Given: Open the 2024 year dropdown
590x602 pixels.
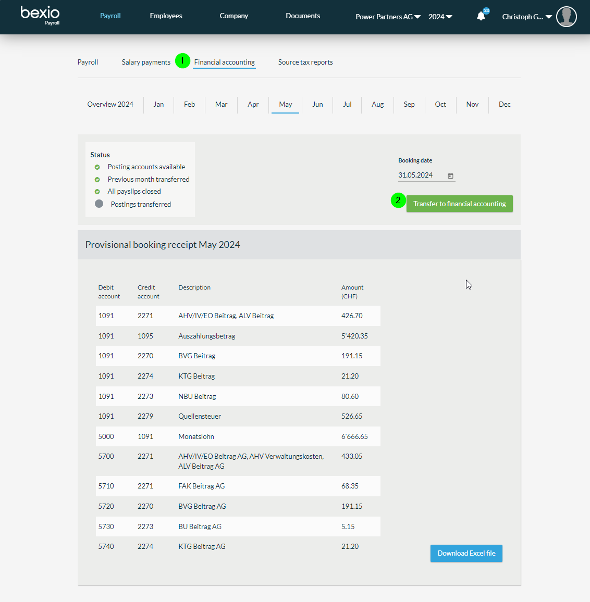Looking at the screenshot, I should (440, 17).
